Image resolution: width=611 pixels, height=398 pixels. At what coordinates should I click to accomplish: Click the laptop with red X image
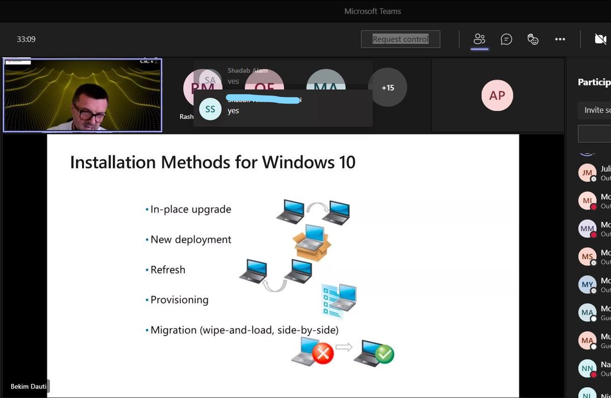(313, 351)
